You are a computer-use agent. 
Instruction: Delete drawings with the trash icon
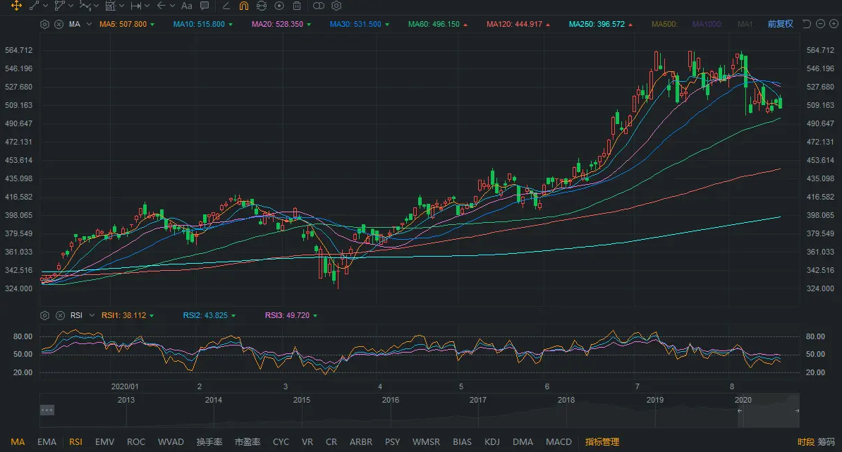click(x=297, y=6)
